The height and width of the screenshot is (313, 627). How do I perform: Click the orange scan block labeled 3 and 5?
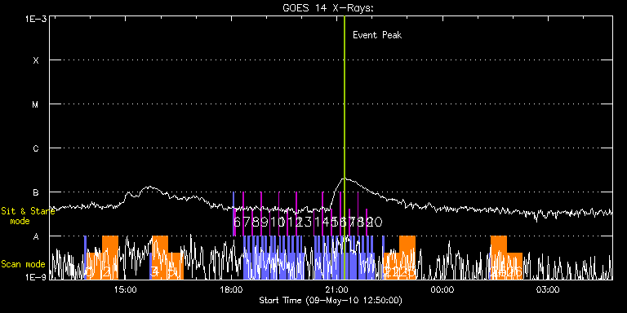(x=167, y=258)
